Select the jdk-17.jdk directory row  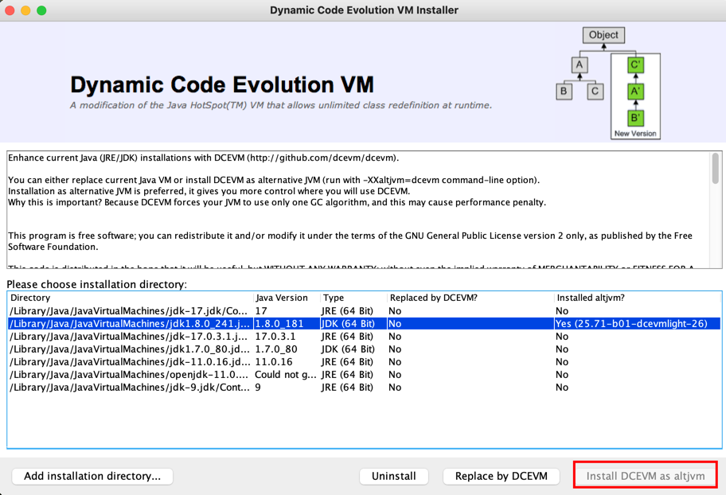(x=365, y=310)
